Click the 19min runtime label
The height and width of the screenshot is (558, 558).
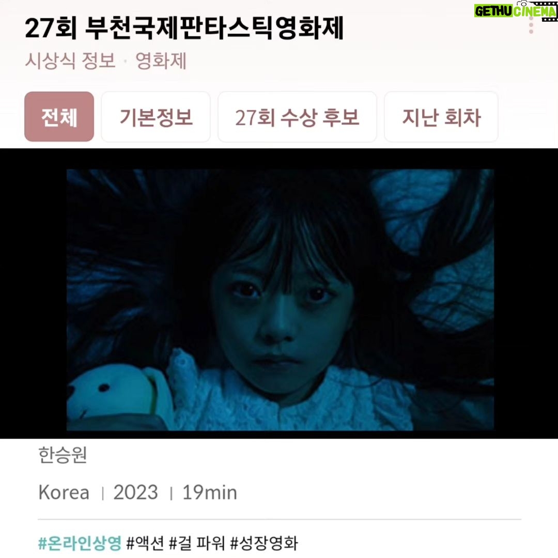click(210, 492)
